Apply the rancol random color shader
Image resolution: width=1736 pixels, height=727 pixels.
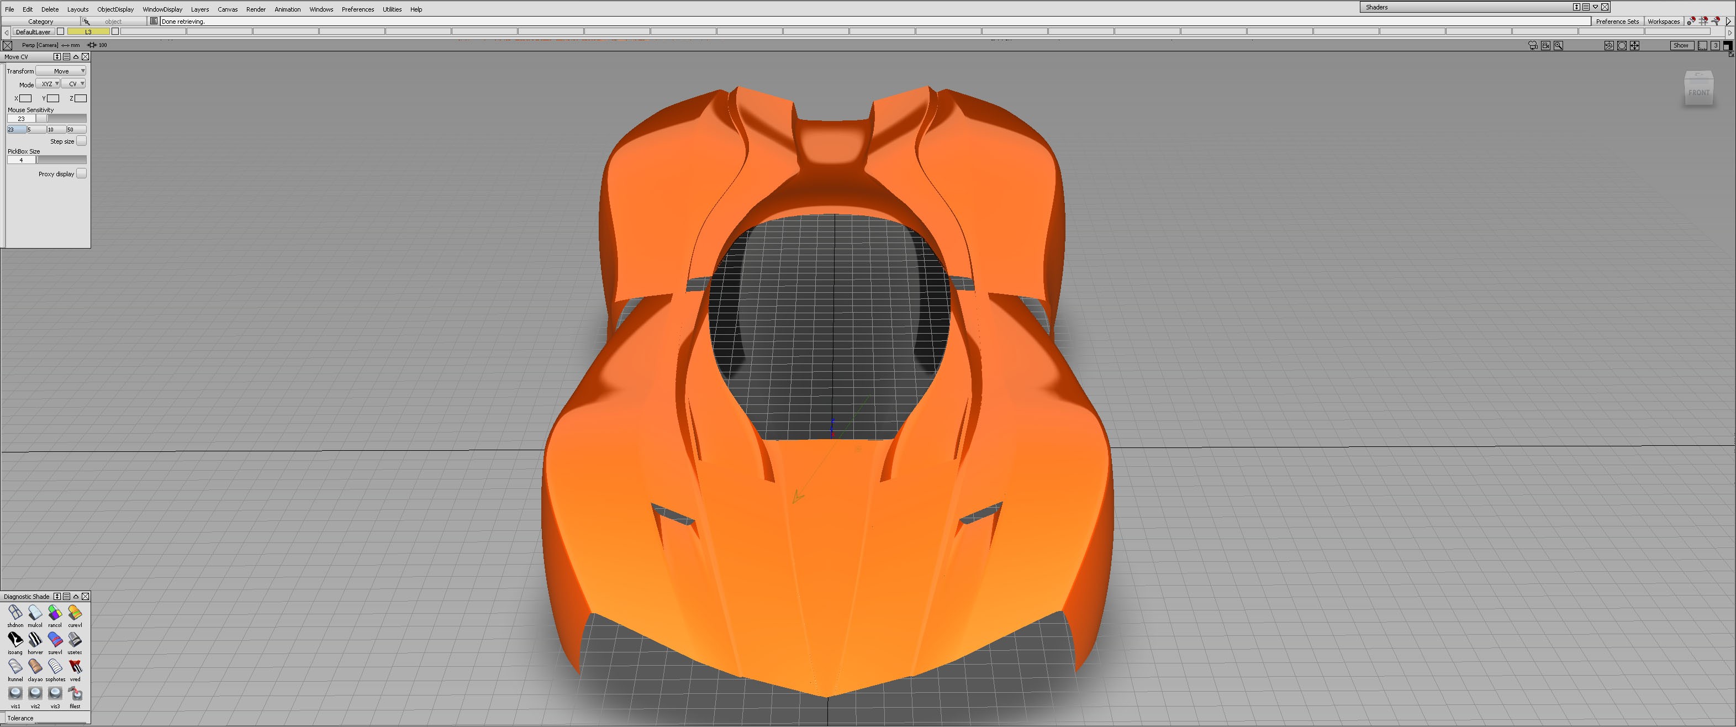coord(55,613)
